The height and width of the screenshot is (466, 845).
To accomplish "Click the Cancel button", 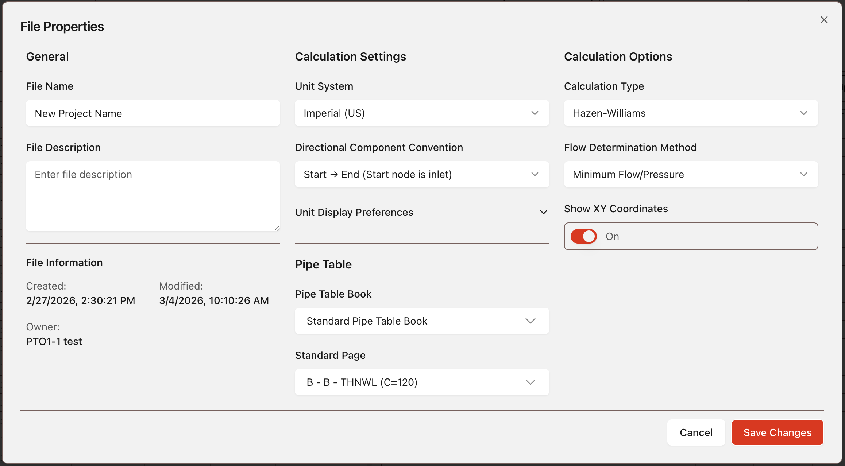I will click(696, 432).
